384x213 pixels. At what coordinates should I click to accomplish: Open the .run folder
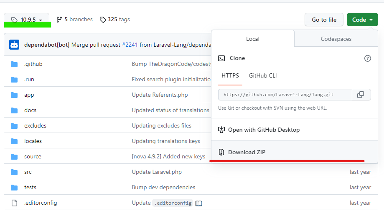point(29,79)
